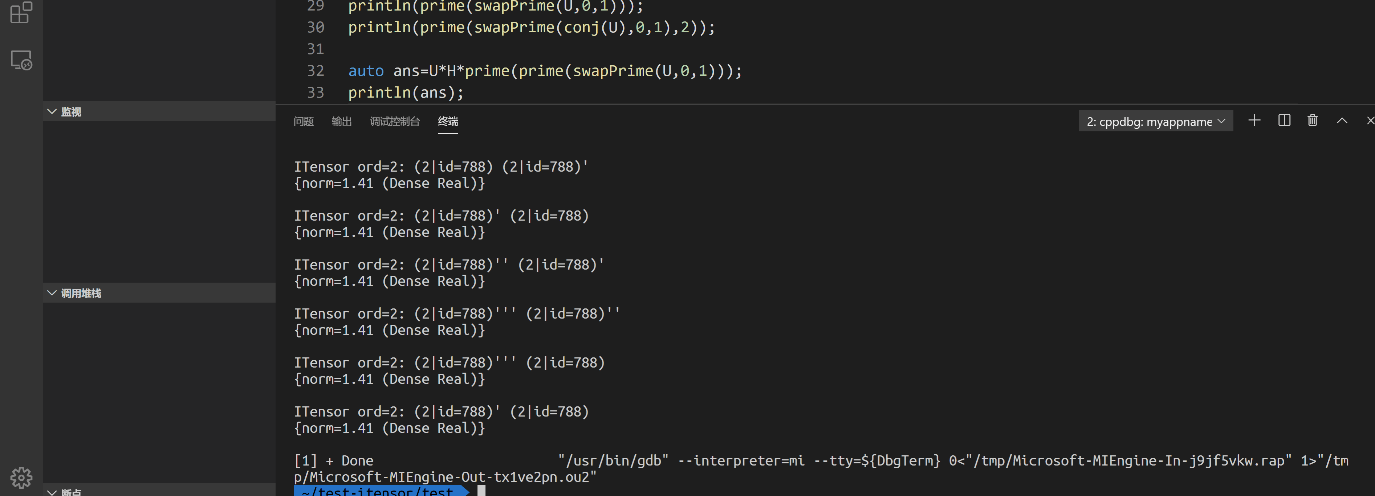Collapse the 监视 watch section
The width and height of the screenshot is (1375, 496).
pos(71,111)
